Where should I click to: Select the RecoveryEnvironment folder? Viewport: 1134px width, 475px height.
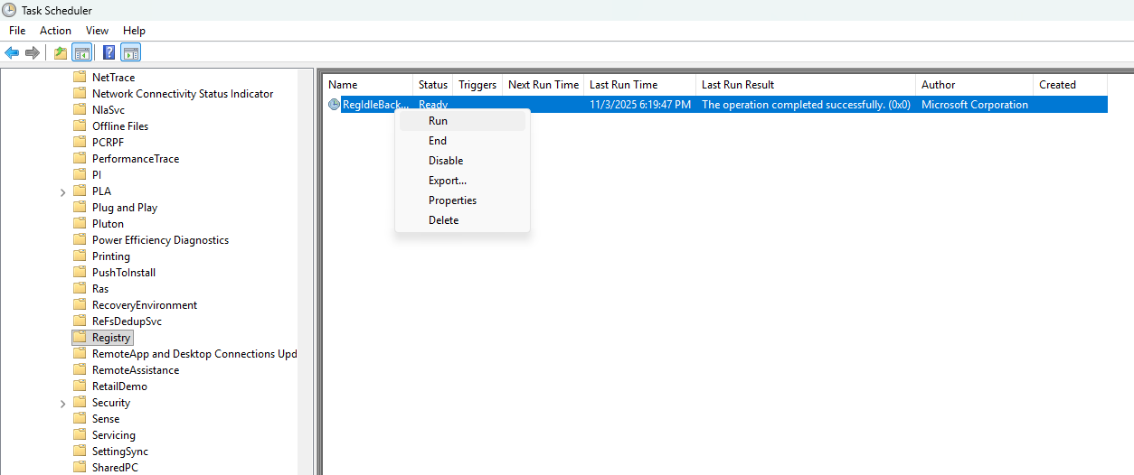(x=145, y=305)
